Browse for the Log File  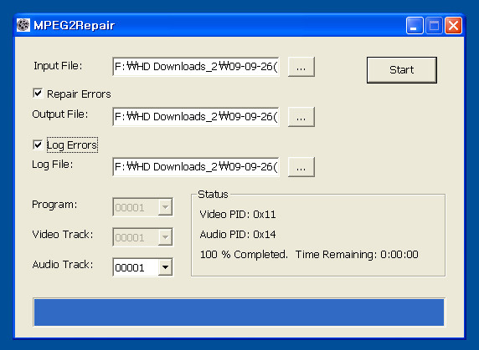tap(301, 167)
